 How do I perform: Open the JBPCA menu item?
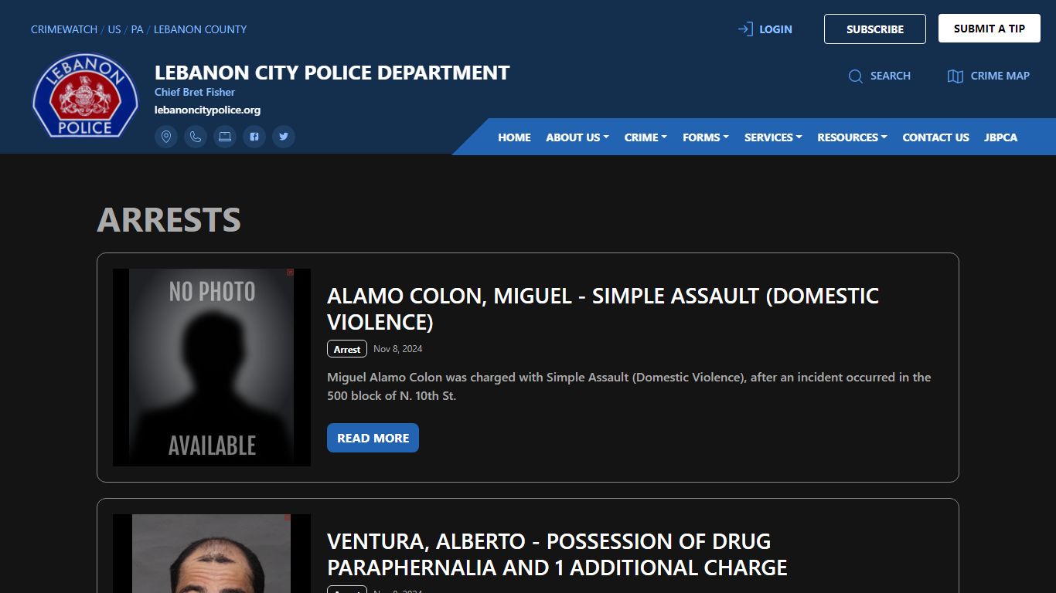(x=1000, y=137)
